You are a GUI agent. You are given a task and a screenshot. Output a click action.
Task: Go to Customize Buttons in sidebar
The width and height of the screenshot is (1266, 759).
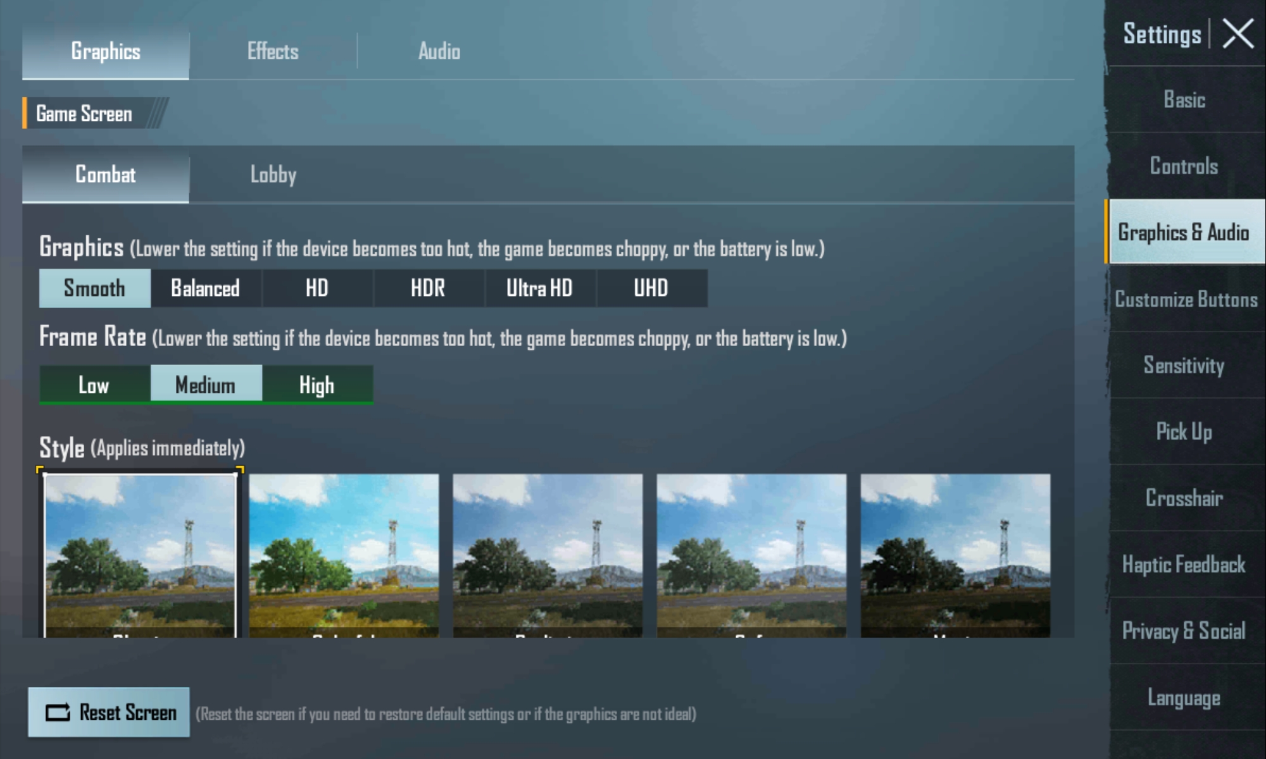(x=1185, y=299)
